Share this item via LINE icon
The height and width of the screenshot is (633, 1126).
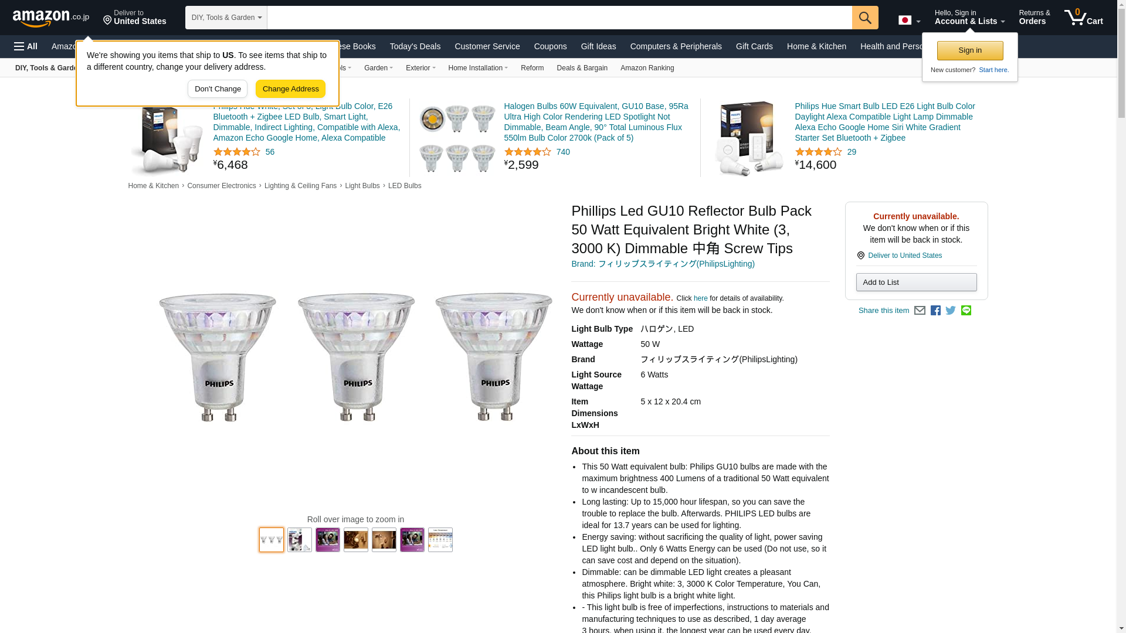[966, 311]
